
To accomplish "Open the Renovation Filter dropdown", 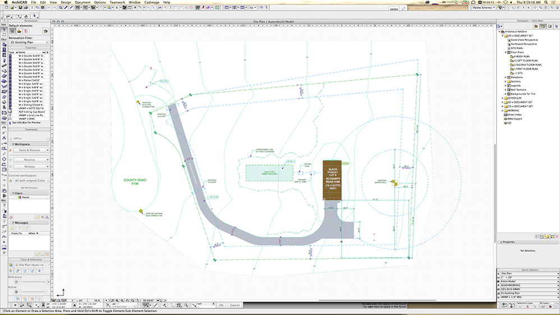I will tap(29, 42).
